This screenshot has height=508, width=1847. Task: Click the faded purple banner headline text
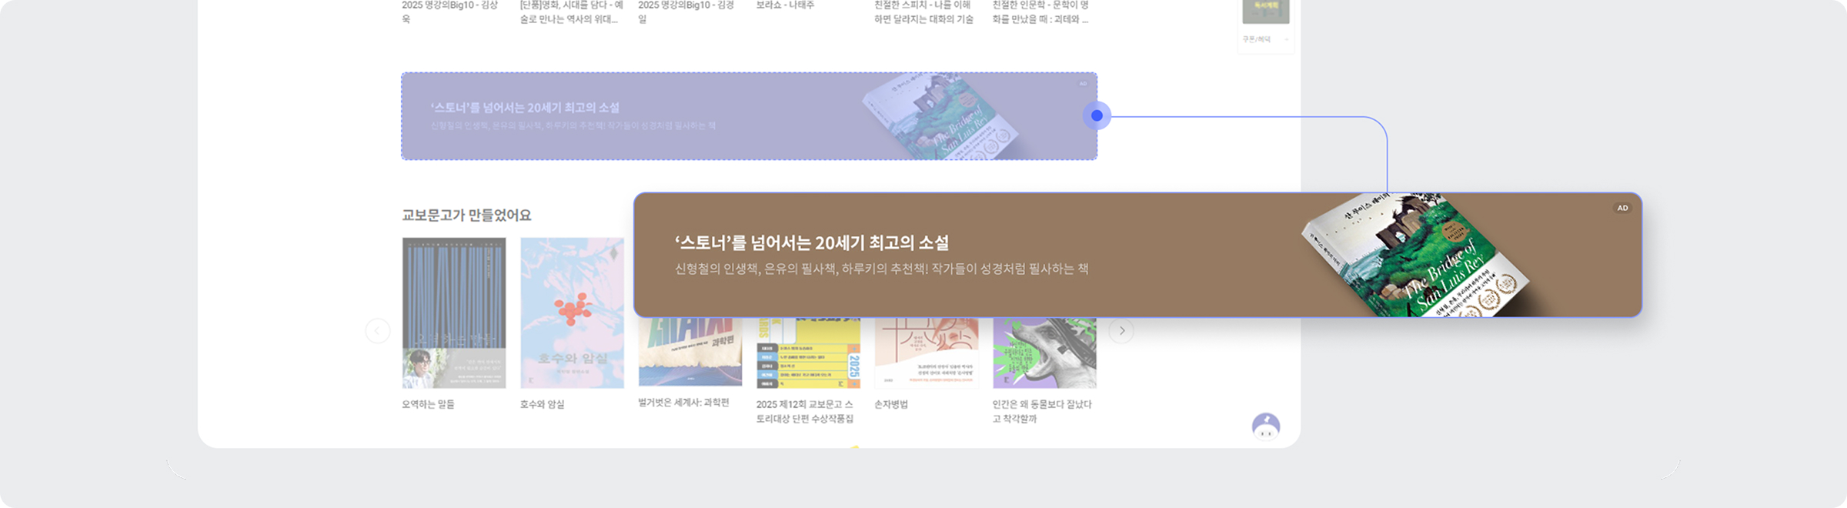pyautogui.click(x=525, y=108)
